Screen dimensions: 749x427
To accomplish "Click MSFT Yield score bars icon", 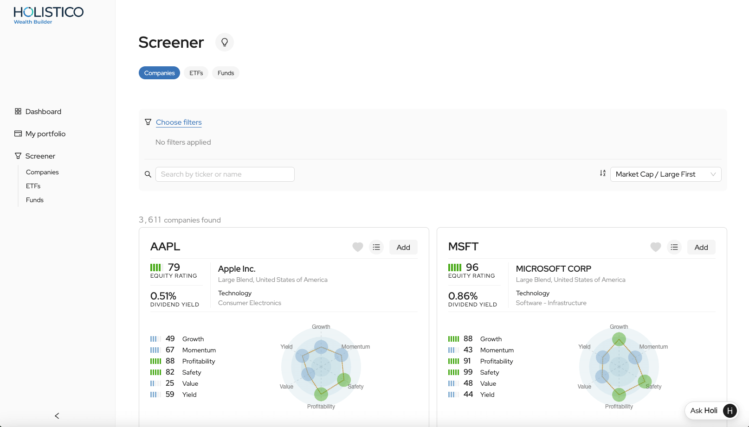I will 454,395.
